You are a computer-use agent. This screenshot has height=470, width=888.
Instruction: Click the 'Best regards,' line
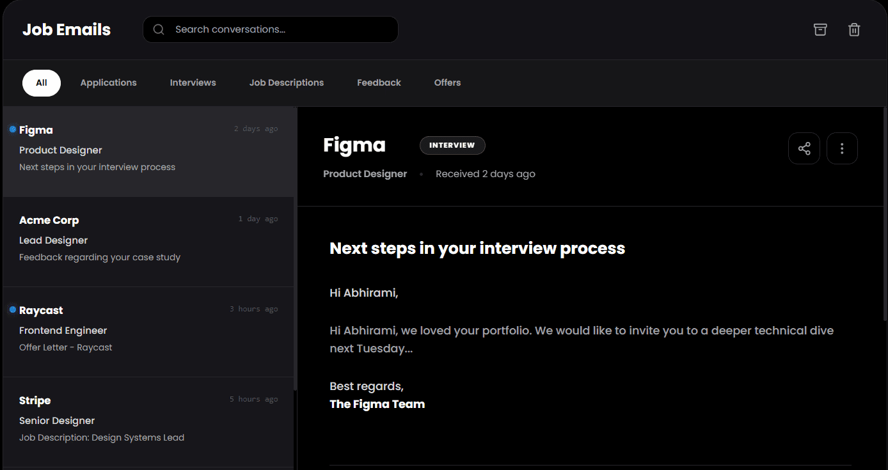tap(367, 386)
